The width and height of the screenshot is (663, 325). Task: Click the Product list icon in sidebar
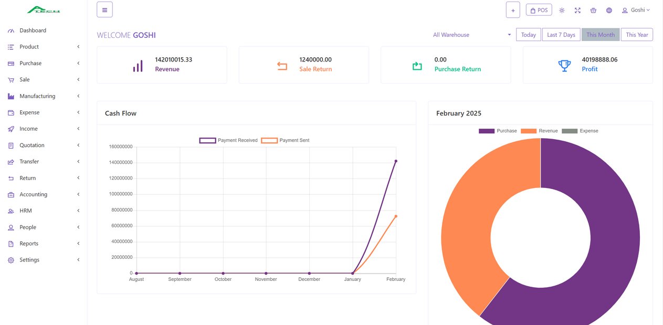click(11, 47)
